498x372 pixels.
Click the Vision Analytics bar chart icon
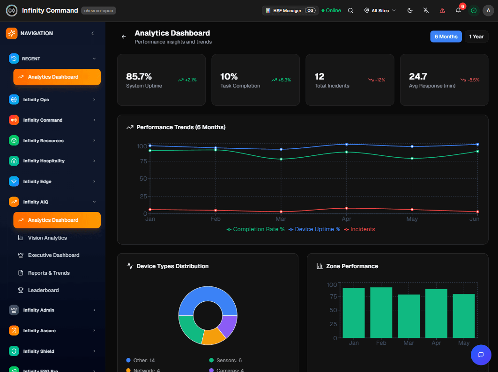tap(21, 238)
